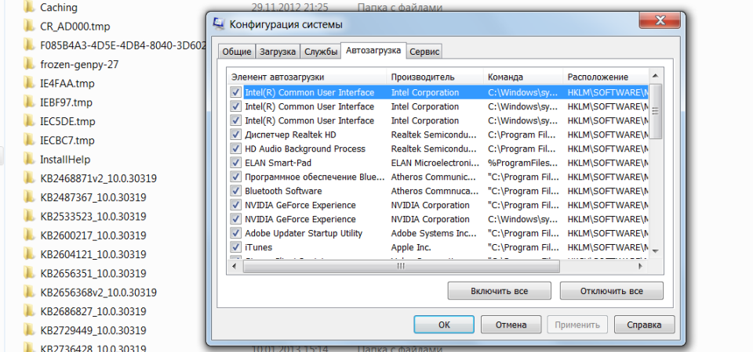
Task: Click the startup list vertical scrollbar thumb
Action: point(655,110)
